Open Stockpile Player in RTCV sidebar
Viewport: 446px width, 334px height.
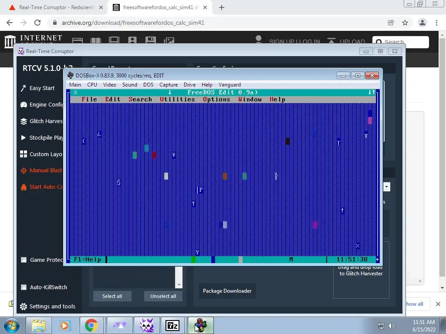41,137
